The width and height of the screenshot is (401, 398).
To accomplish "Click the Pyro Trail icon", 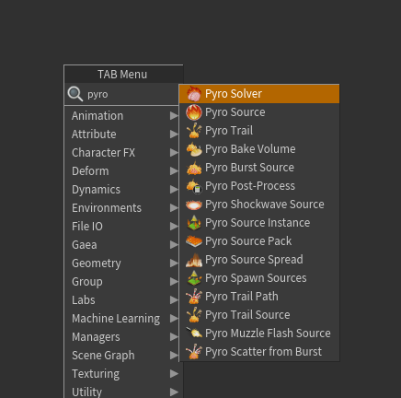I will [194, 131].
